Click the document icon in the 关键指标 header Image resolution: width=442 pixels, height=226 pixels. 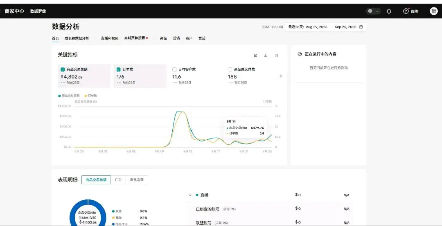coord(277,56)
